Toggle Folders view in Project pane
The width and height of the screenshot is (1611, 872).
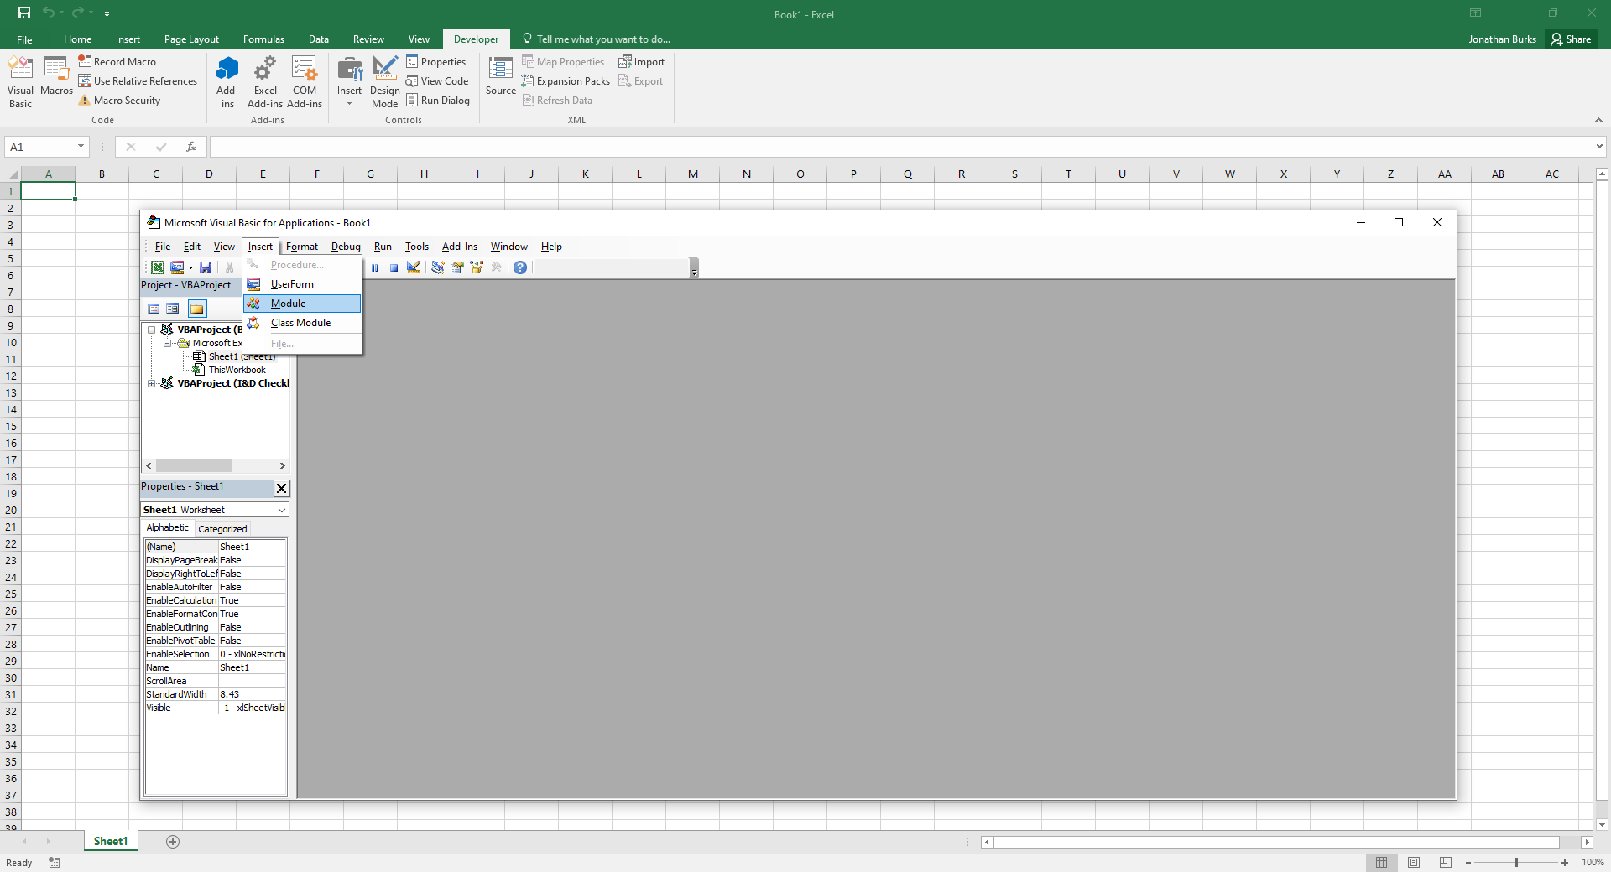pyautogui.click(x=197, y=309)
